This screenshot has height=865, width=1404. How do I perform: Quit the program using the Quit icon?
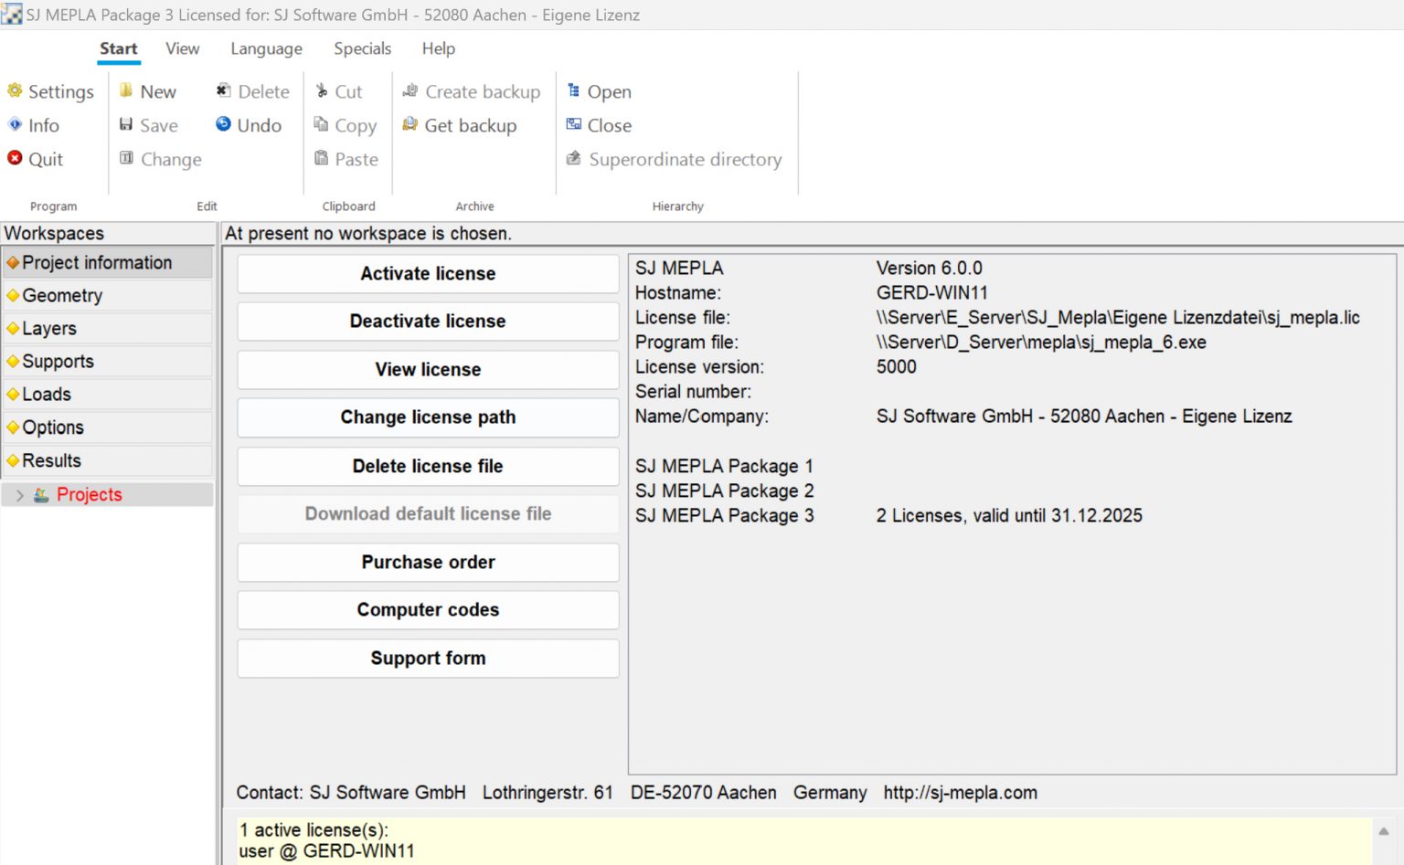(x=15, y=158)
